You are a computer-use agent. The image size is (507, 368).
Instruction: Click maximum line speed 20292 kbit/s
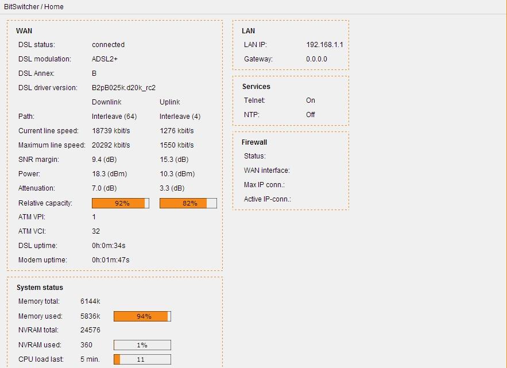click(x=111, y=145)
